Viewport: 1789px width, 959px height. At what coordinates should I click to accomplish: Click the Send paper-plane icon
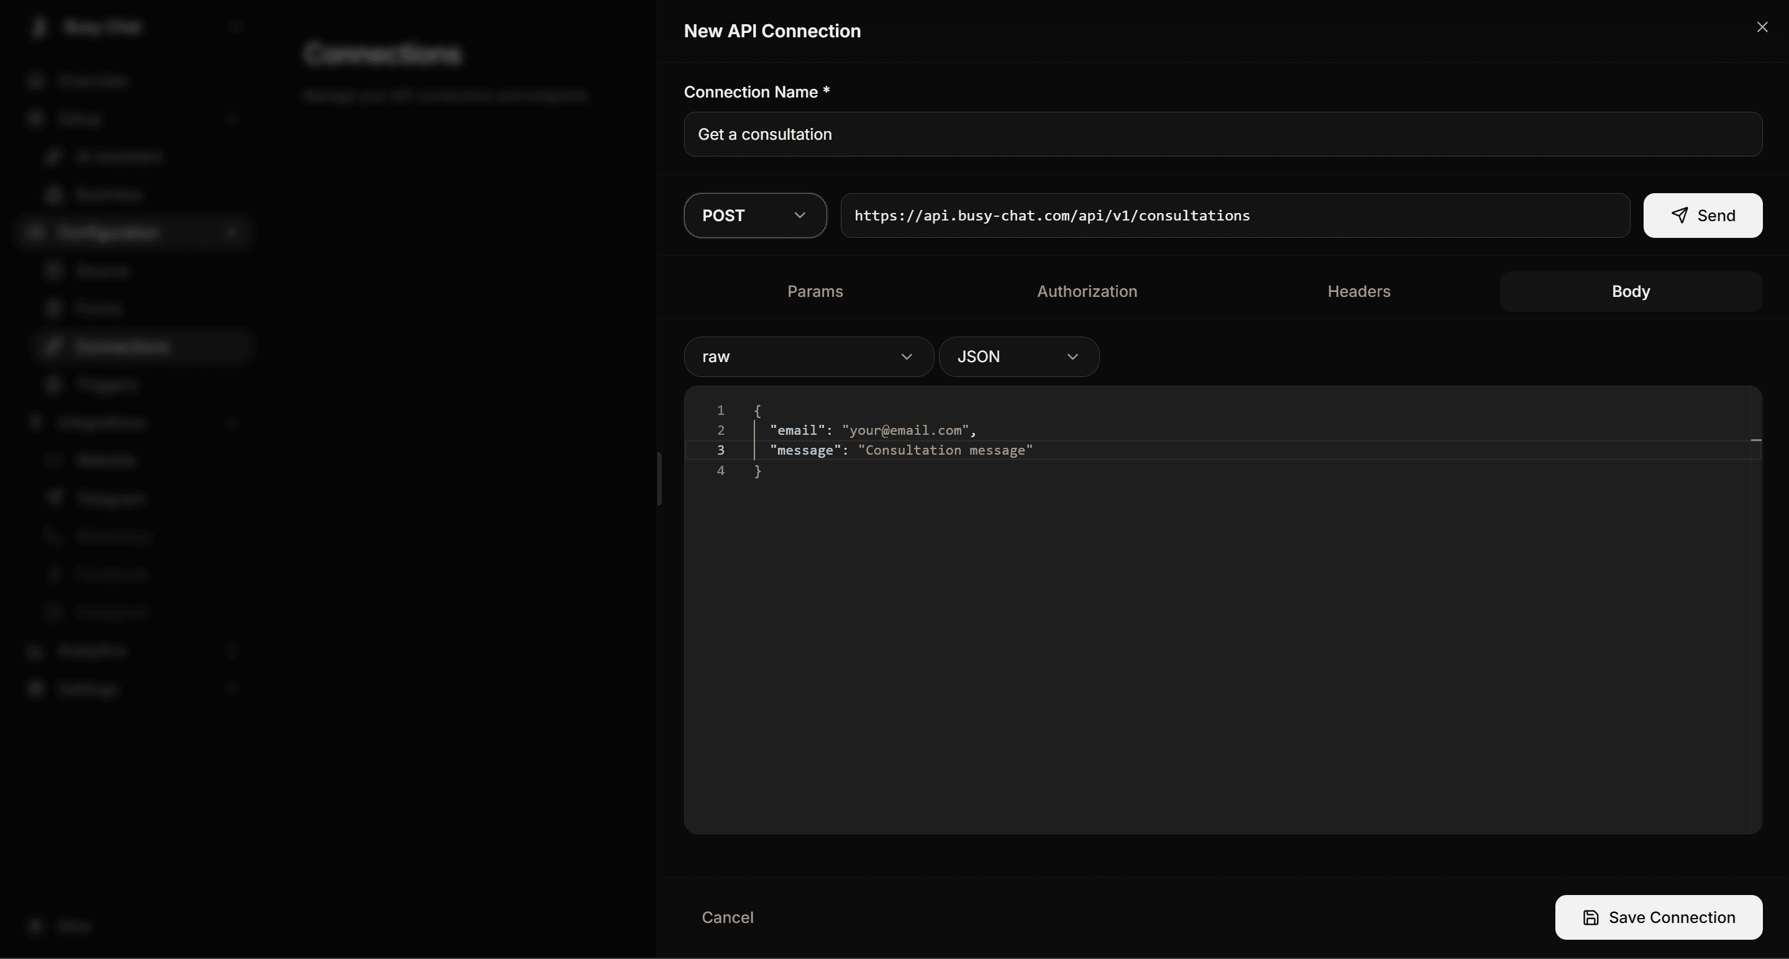click(x=1681, y=215)
